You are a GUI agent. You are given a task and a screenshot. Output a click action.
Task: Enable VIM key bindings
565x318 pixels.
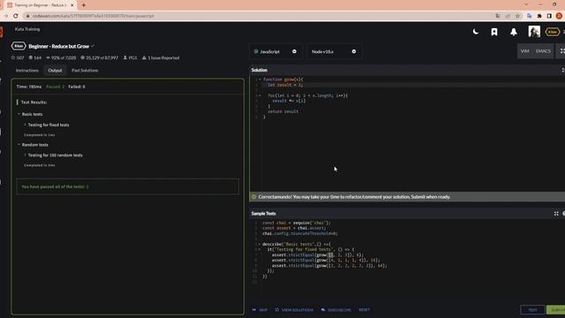click(x=524, y=51)
